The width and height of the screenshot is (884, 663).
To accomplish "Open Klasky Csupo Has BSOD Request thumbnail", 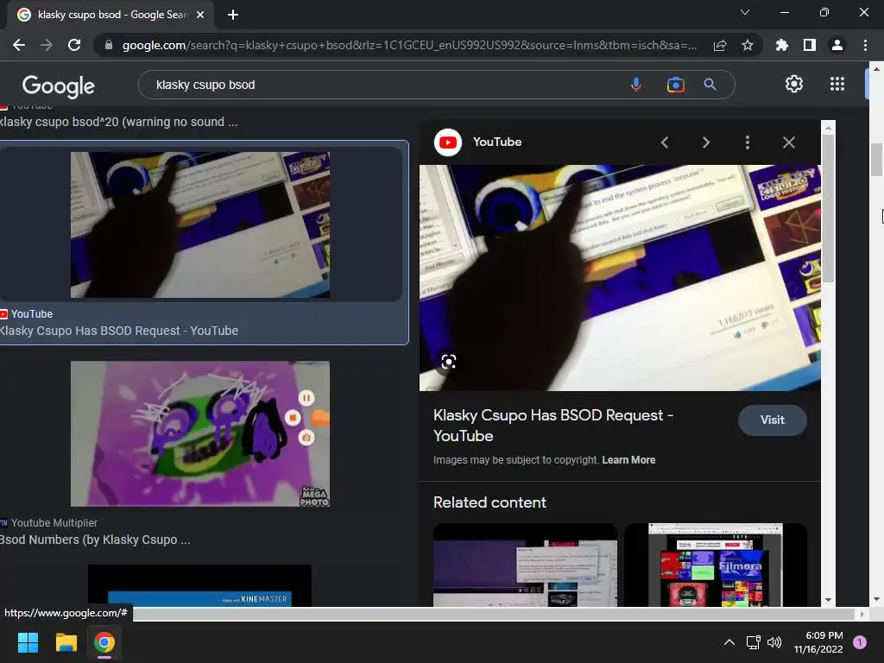I will (200, 225).
